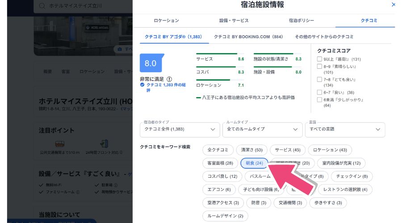
Task: Switch to the 宿泊ポリシー tab
Action: (301, 21)
